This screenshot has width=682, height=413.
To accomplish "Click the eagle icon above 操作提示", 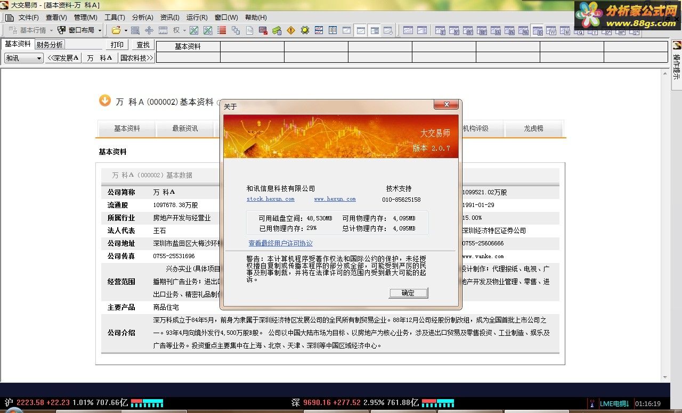I will click(676, 45).
